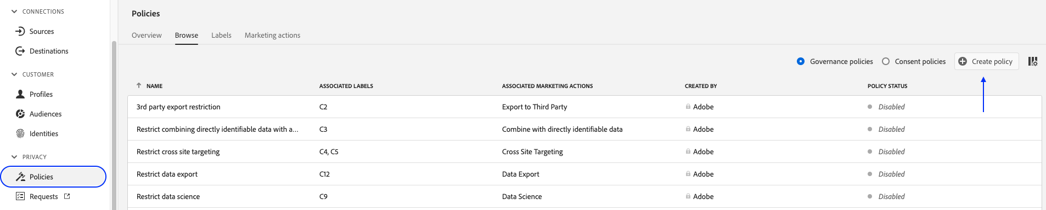Open '3rd party export restriction' policy

[x=178, y=107]
